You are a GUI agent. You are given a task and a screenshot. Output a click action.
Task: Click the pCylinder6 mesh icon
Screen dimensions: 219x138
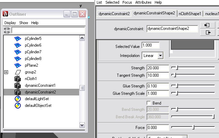18,45
